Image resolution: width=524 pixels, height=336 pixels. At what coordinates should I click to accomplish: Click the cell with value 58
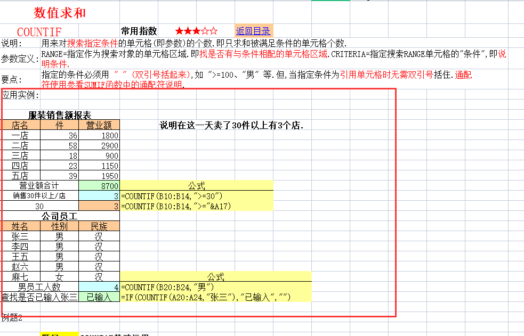point(60,145)
